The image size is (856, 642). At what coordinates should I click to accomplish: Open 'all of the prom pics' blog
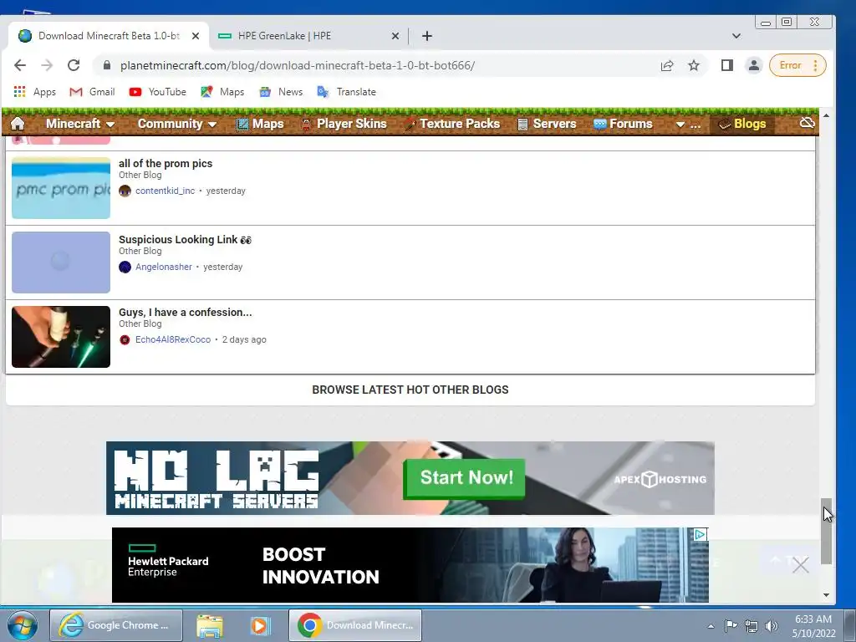click(166, 163)
